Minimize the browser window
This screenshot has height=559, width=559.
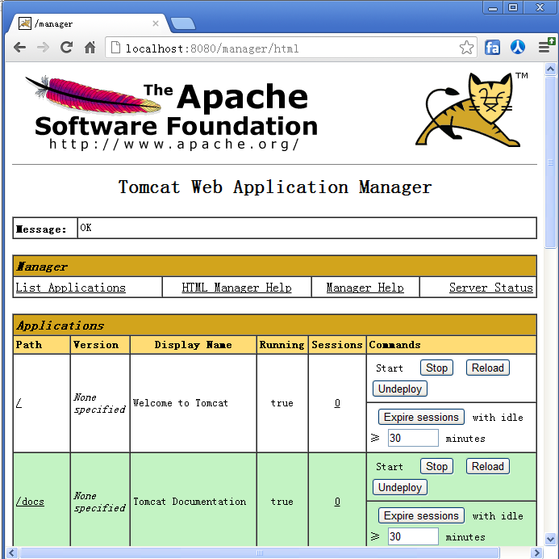(x=493, y=7)
